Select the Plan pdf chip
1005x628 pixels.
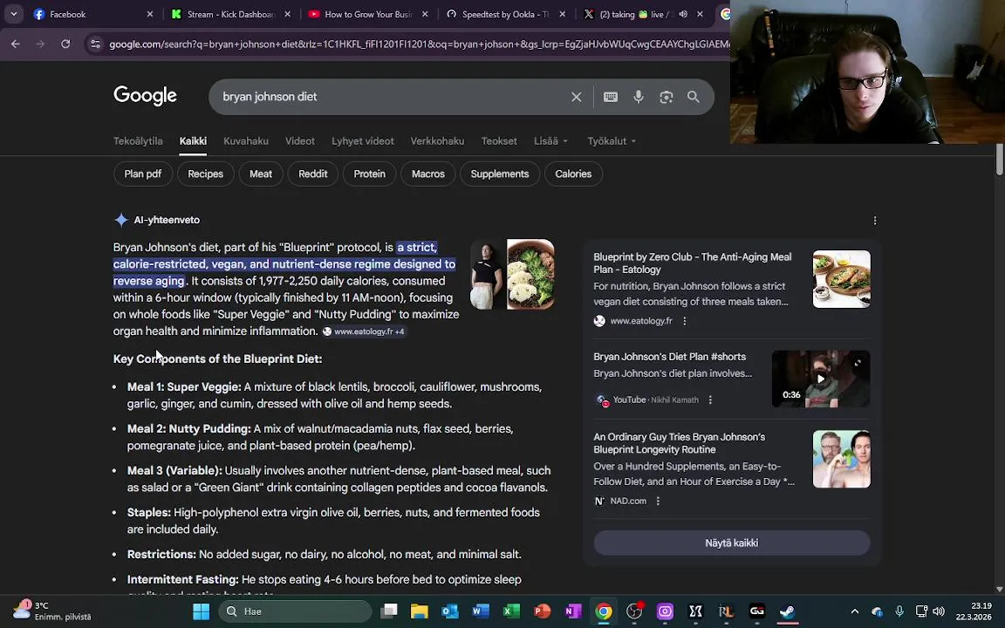[x=143, y=174]
